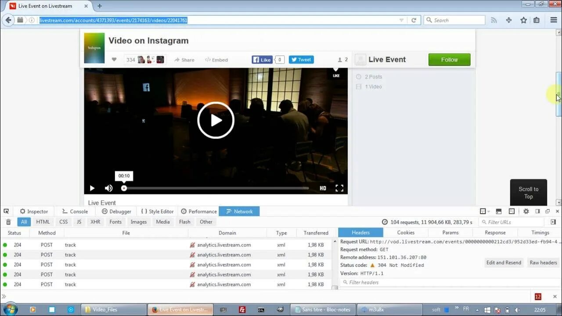Dock the devtools to the side of the window
The height and width of the screenshot is (316, 562).
click(537, 212)
